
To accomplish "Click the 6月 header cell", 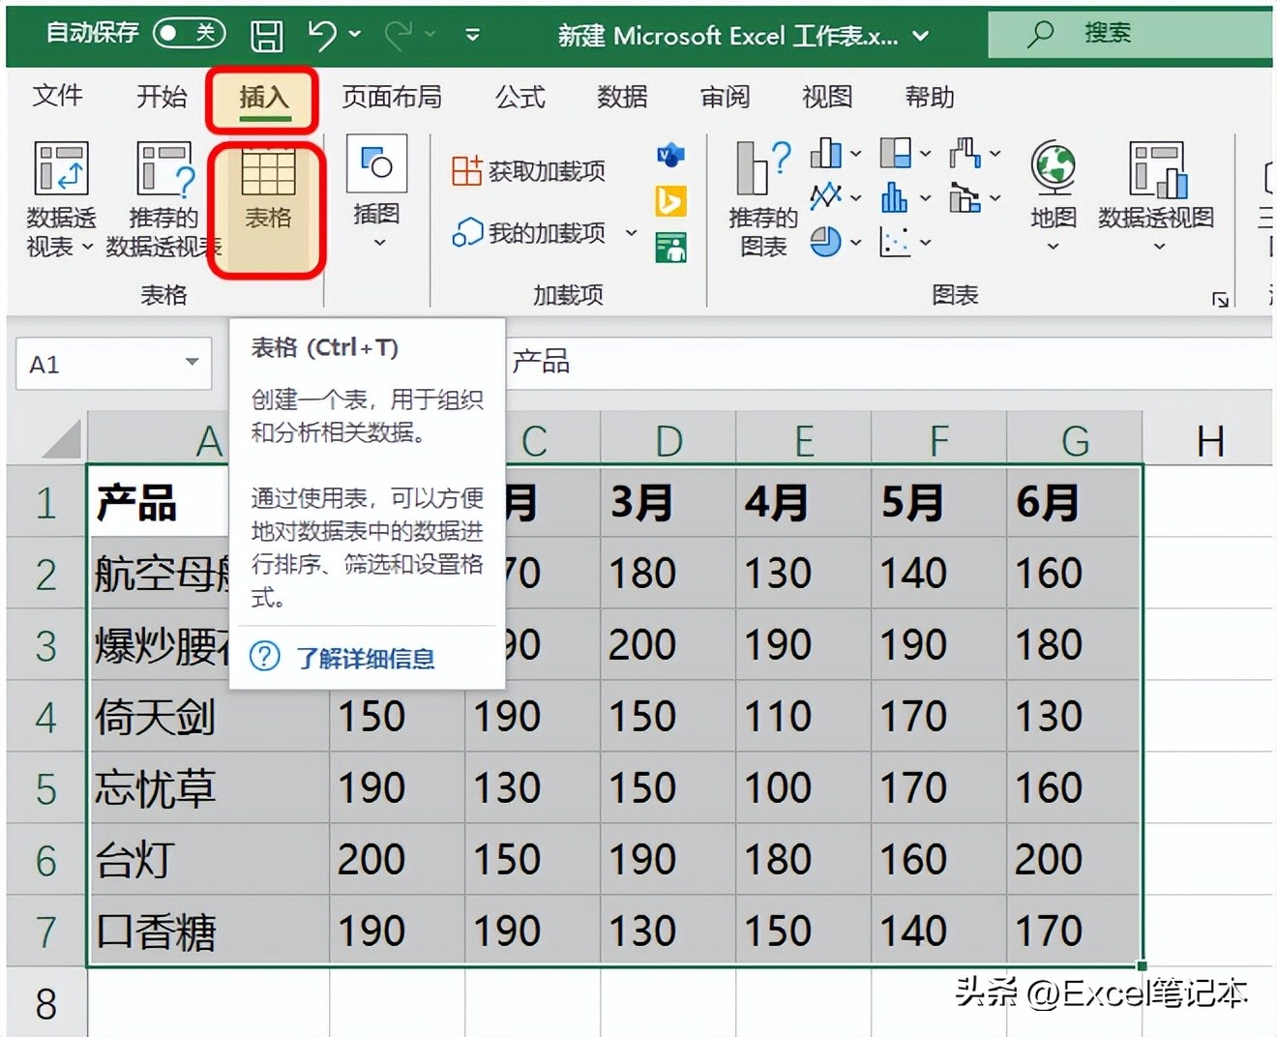I will coord(1074,501).
